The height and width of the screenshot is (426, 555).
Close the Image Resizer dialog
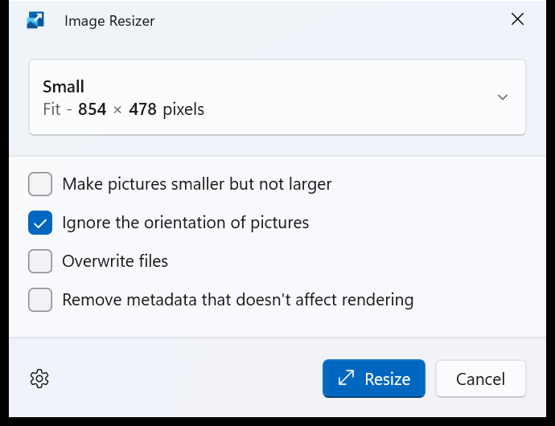517,19
